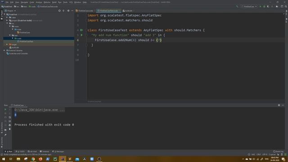Viewport: 288px width, 162px height.
Task: Open the TODO tool window button
Action: [x=20, y=152]
